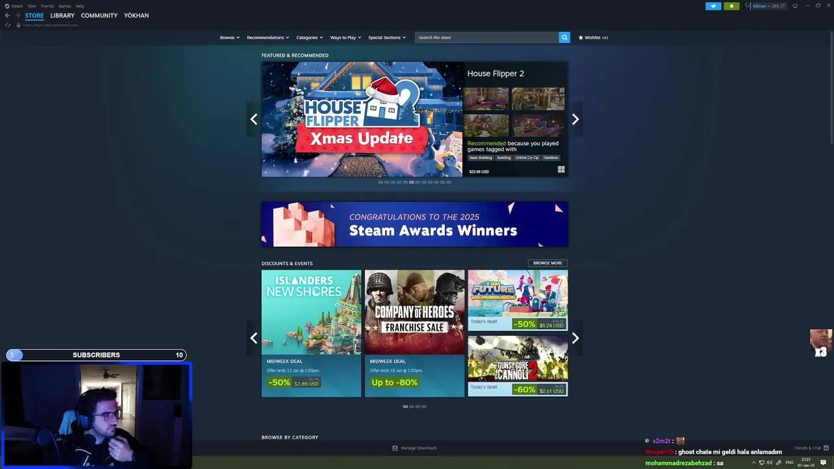Show next featured game with right arrow

point(575,119)
